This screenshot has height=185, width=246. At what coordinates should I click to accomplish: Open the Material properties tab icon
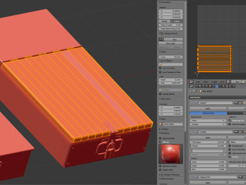[223, 86]
